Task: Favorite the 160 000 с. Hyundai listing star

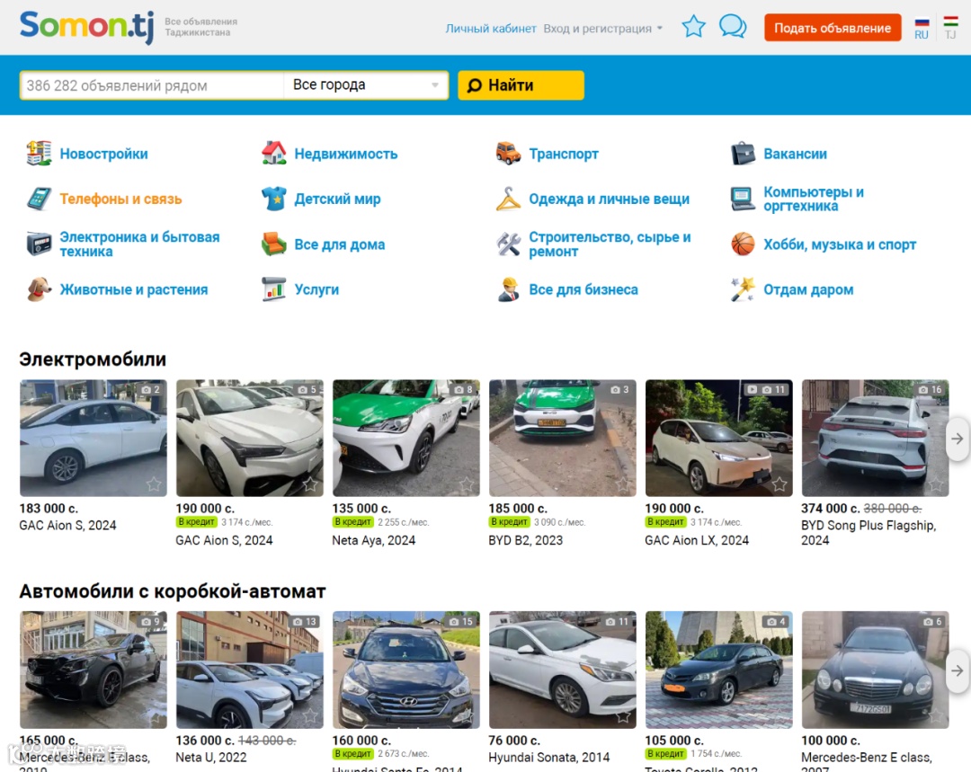Action: [467, 716]
